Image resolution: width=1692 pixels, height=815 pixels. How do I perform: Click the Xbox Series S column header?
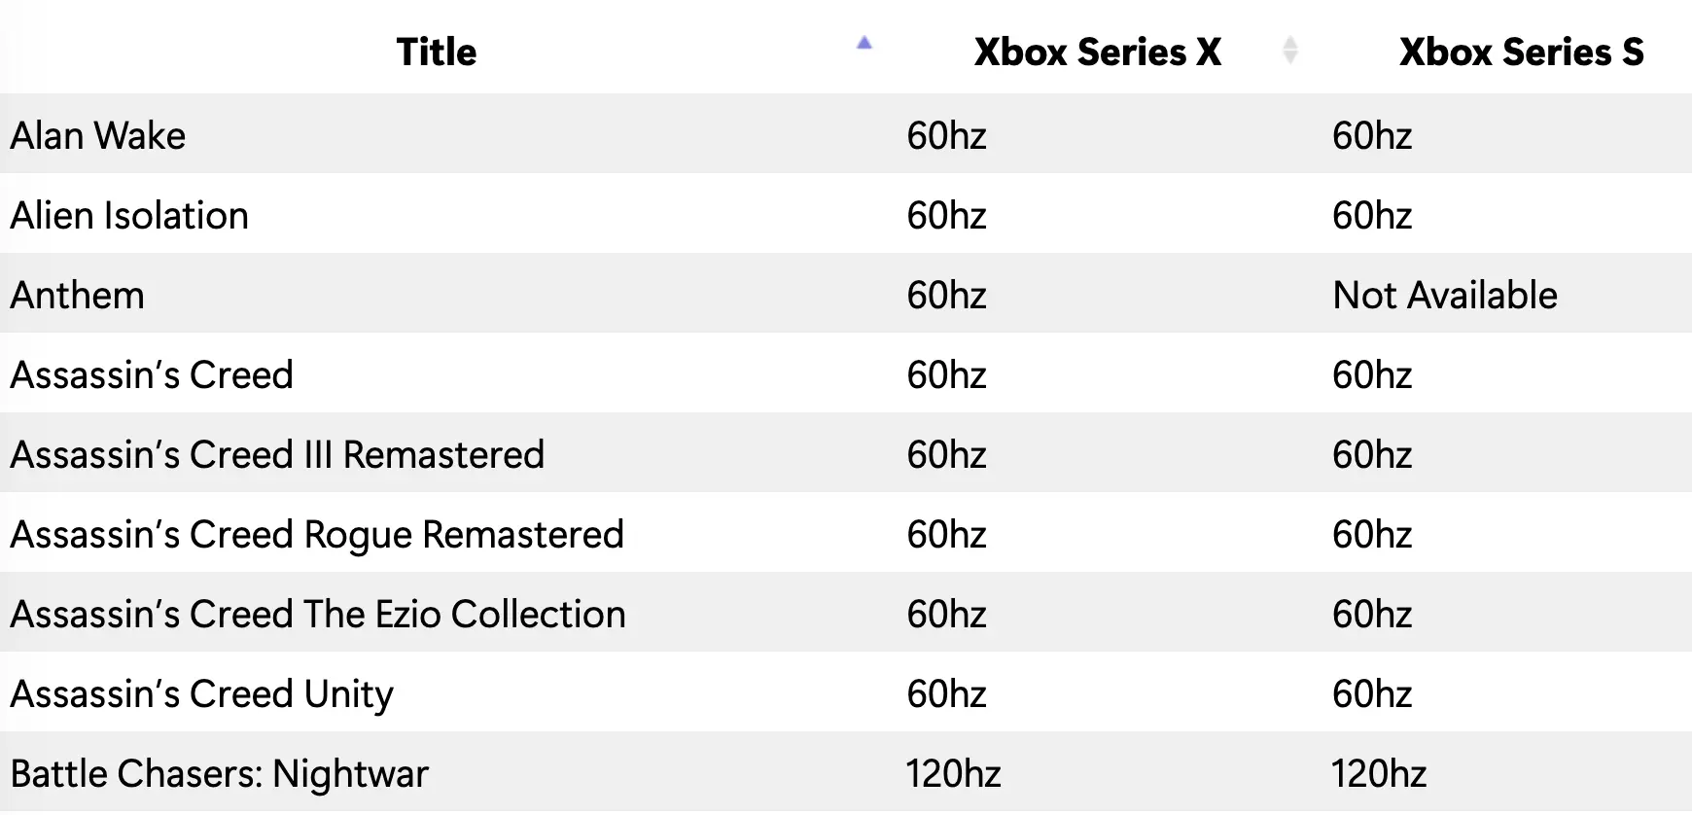click(1521, 53)
